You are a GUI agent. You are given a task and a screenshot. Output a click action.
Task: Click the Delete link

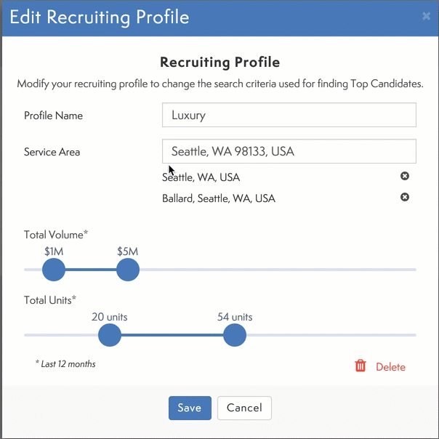tap(390, 367)
